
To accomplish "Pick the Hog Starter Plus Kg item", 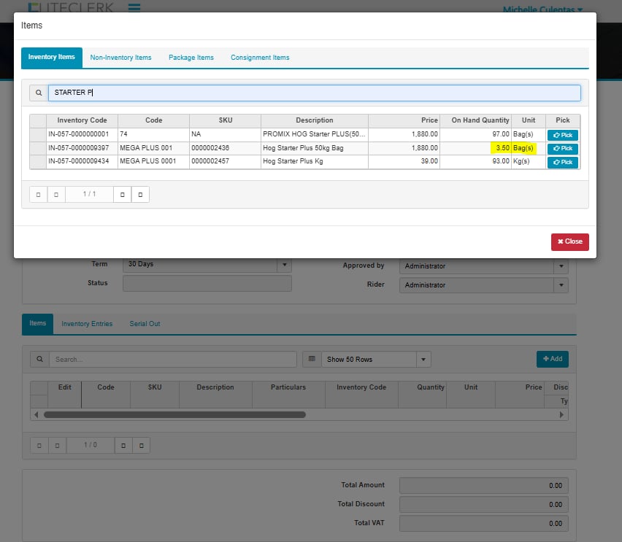I will [562, 162].
